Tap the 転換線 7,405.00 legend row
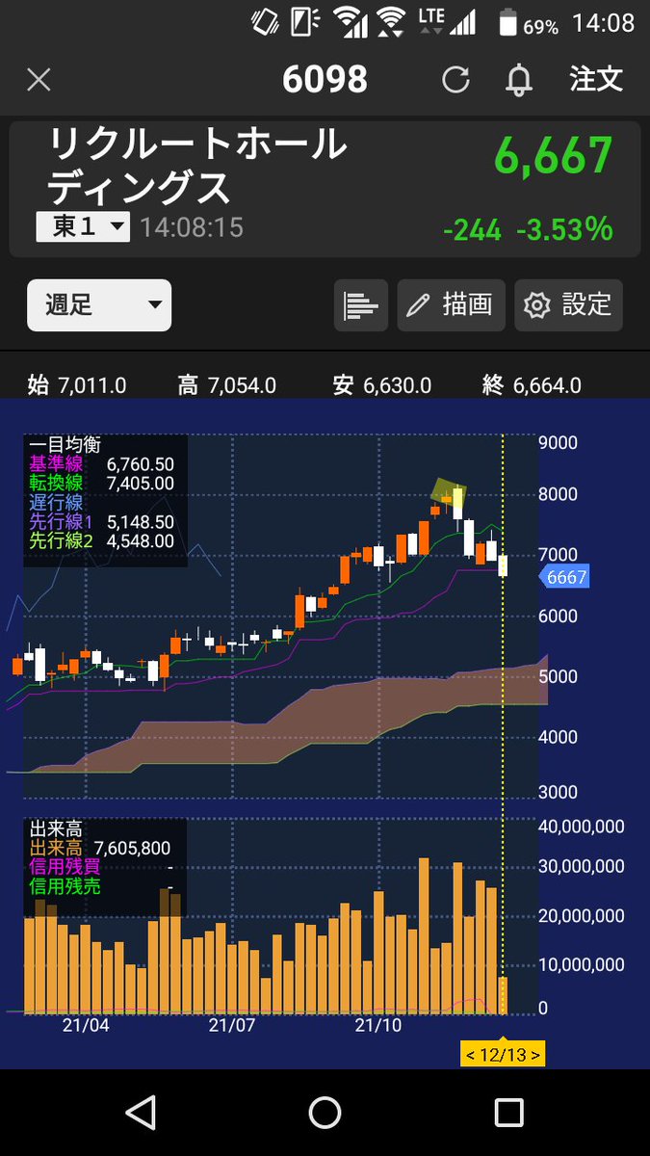Viewport: 650px width, 1156px height. tap(102, 483)
